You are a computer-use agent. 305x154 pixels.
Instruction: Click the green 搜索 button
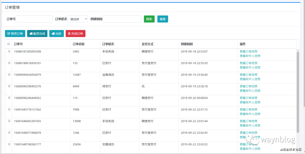pos(149,19)
